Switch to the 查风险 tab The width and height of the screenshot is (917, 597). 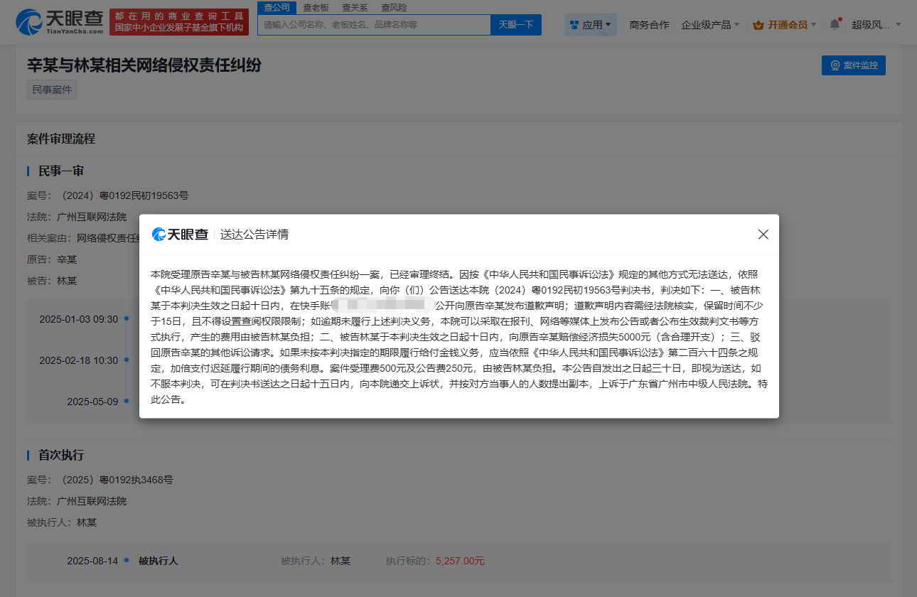tap(394, 7)
